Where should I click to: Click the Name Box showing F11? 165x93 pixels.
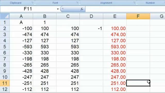(28, 9)
